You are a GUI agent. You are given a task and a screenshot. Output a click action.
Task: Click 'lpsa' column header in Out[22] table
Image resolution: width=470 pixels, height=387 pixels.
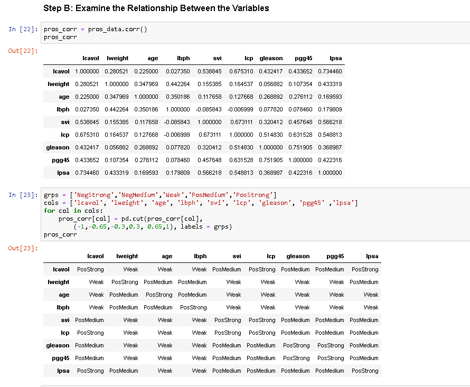tap(336, 58)
